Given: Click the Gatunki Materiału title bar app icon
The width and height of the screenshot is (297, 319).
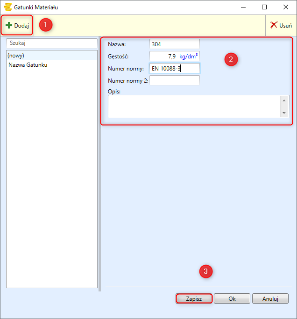Looking at the screenshot, I should pos(7,7).
